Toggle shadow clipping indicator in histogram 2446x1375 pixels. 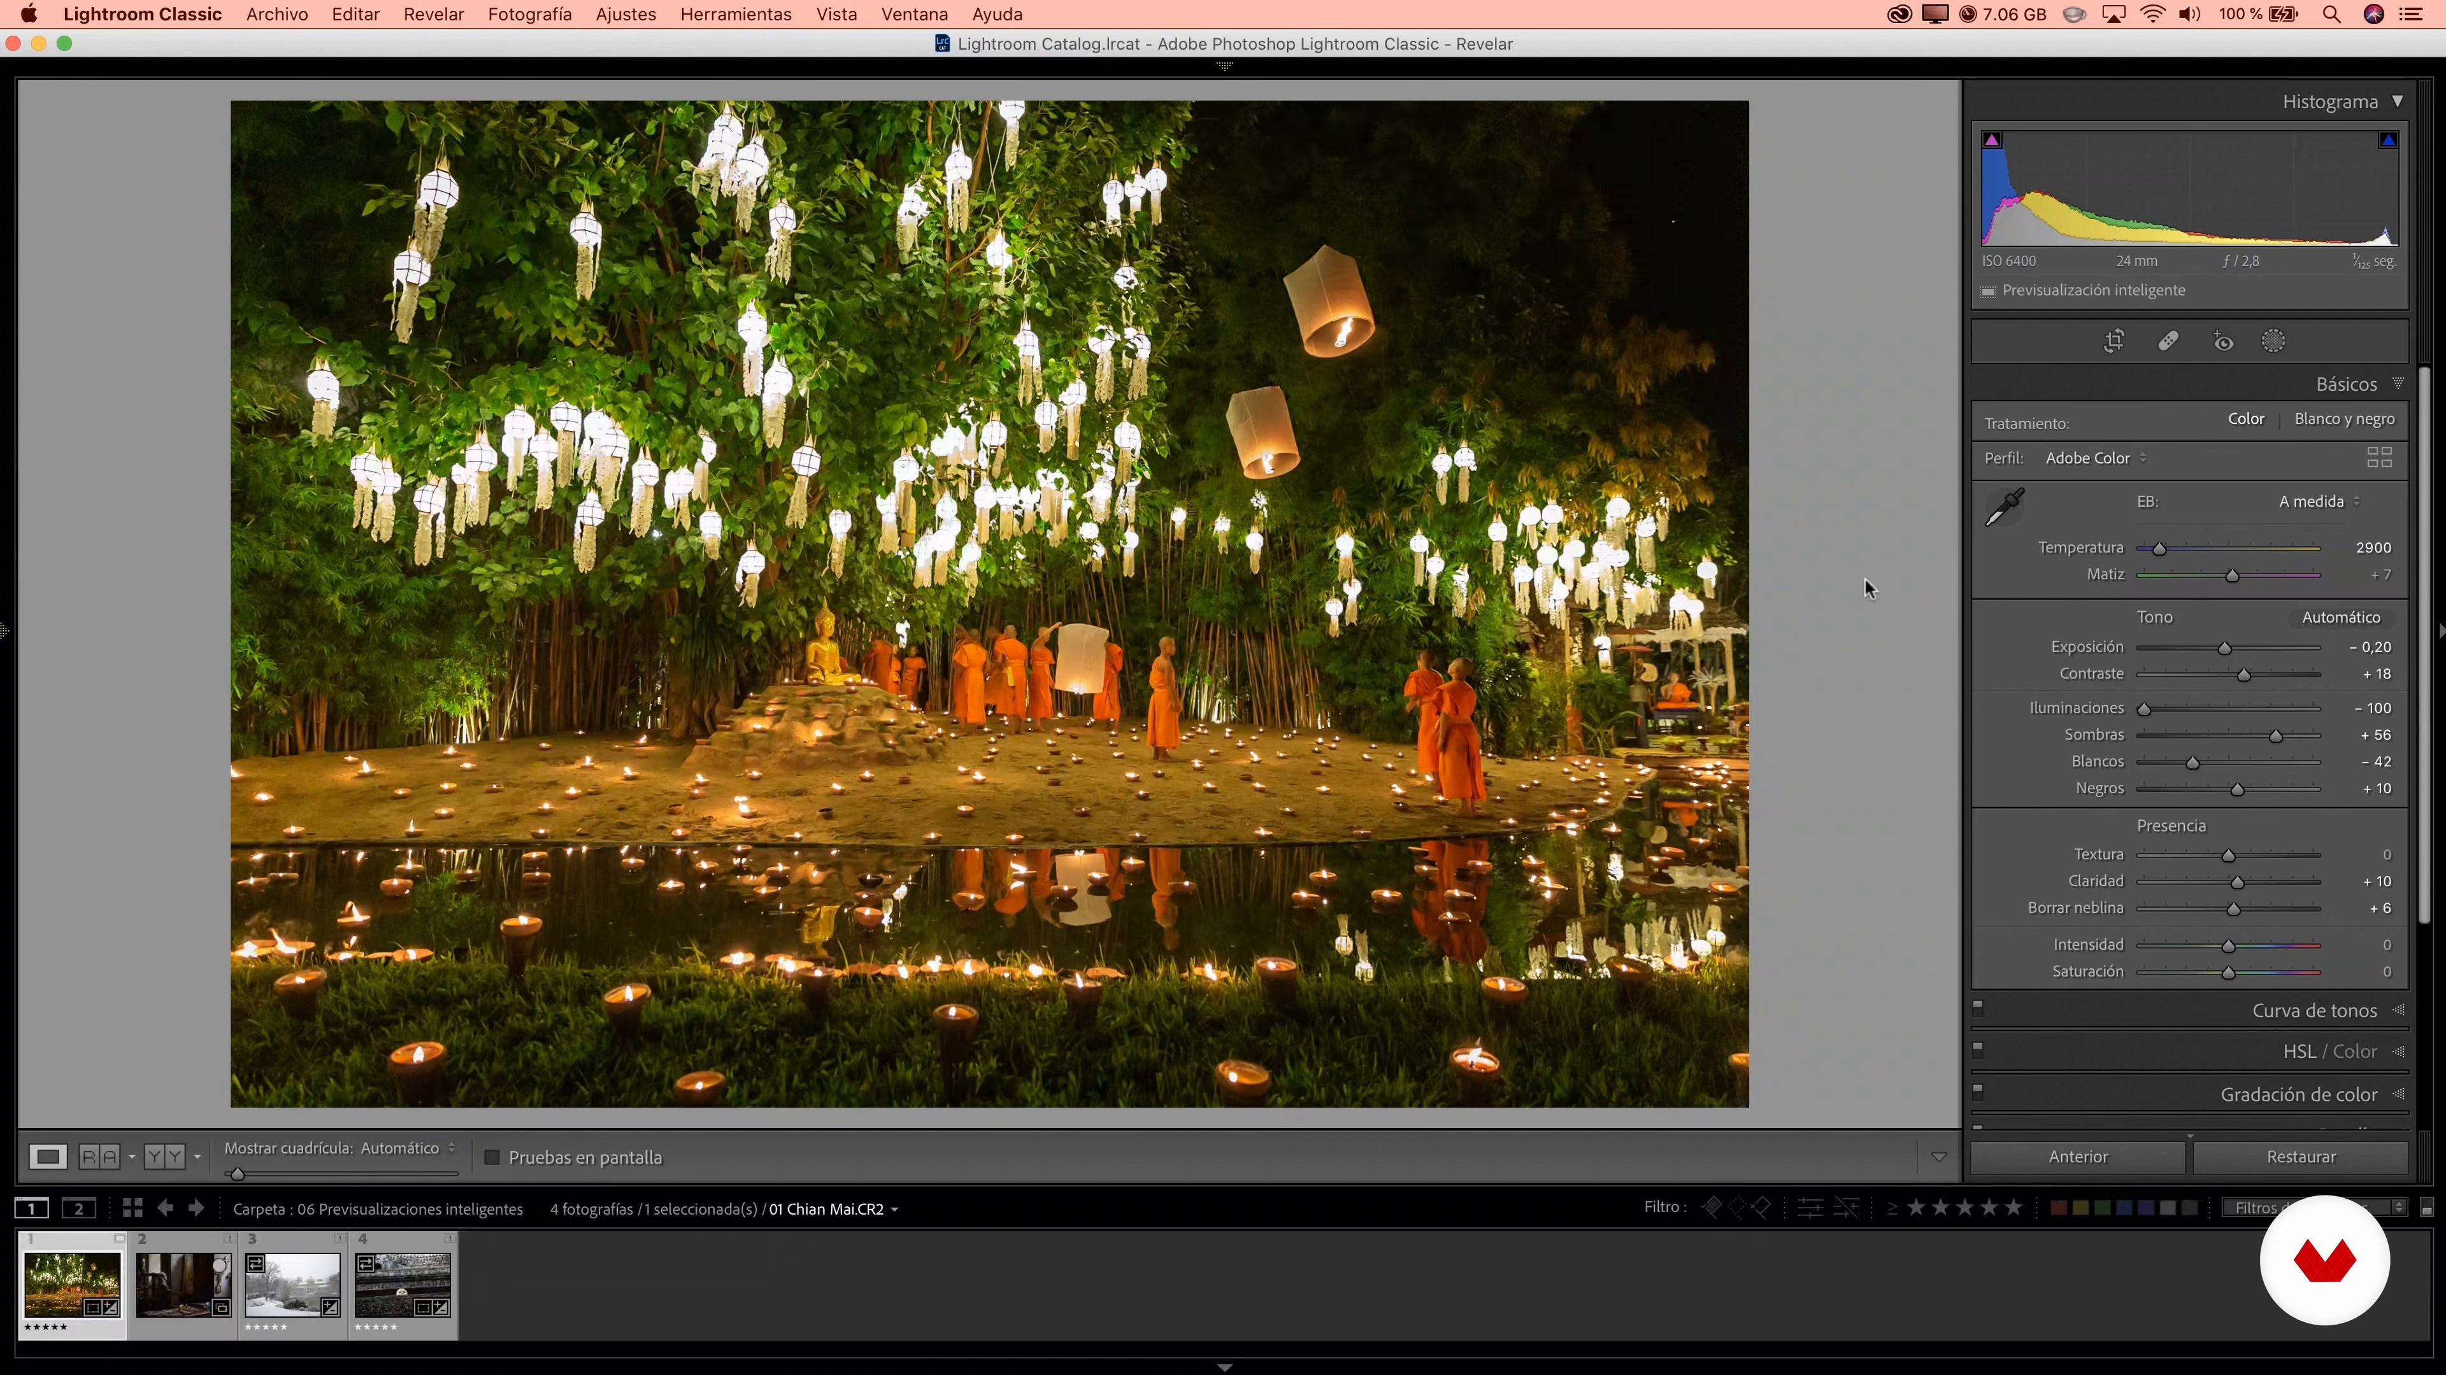coord(1992,141)
